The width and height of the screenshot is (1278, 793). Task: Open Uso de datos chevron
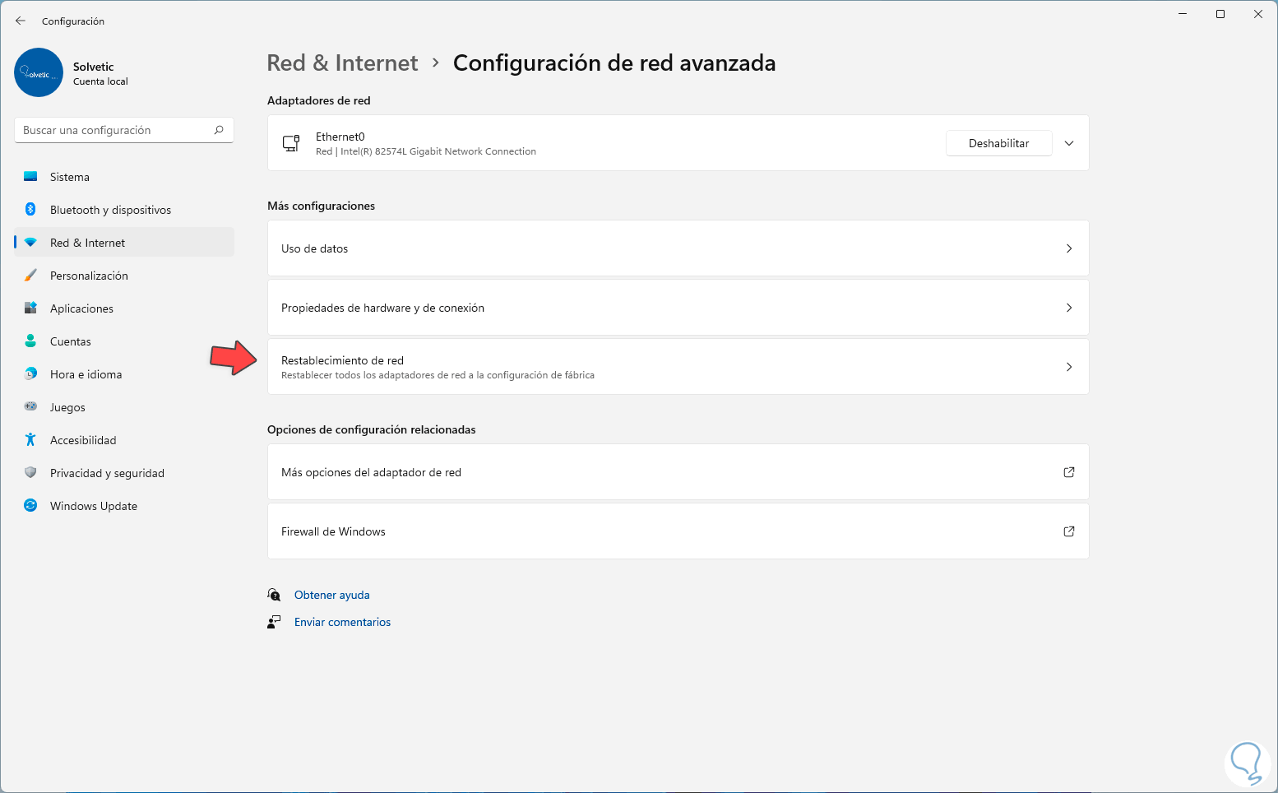[x=1069, y=248]
